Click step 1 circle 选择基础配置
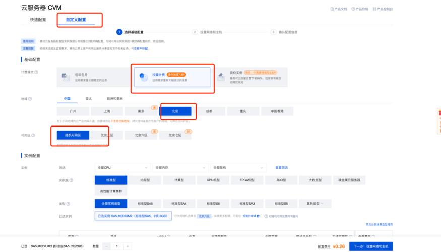Screen dimensions: 441x252 [119, 32]
